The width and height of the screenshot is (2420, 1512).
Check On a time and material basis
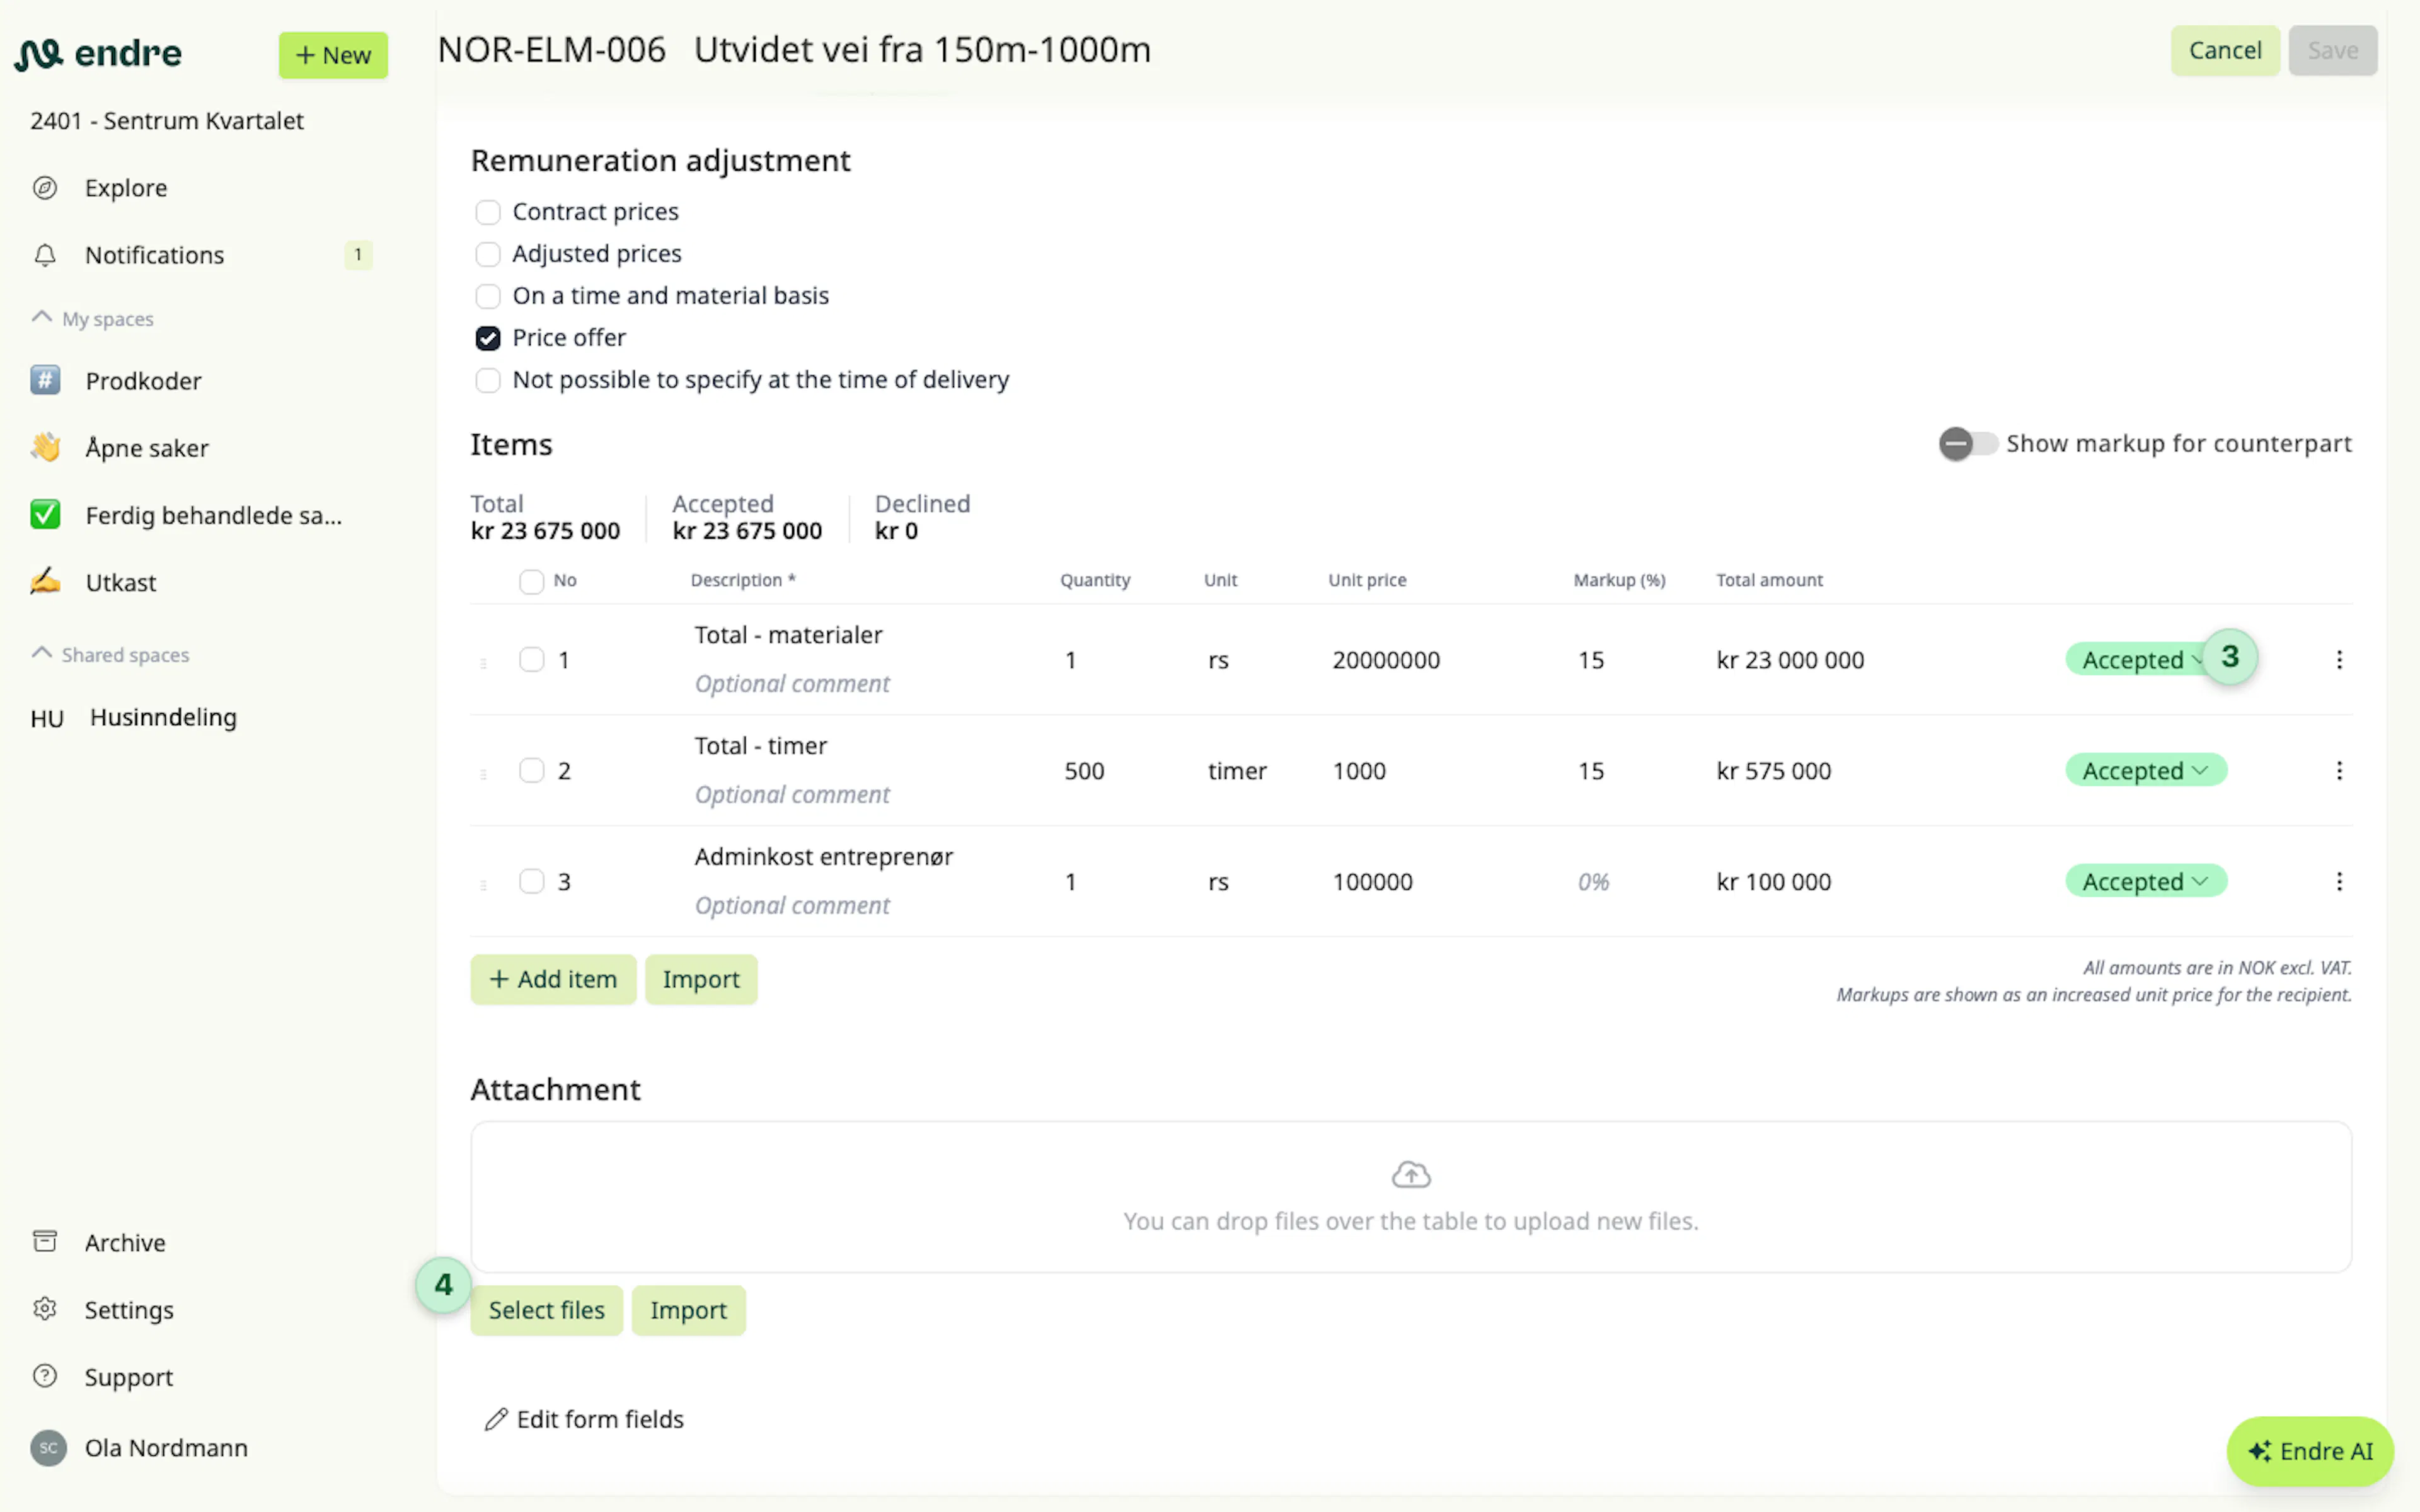pos(488,296)
